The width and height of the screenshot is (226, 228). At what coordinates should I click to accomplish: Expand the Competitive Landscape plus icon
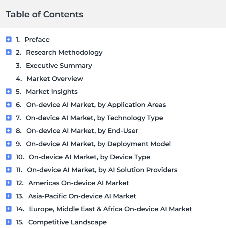coord(9,222)
